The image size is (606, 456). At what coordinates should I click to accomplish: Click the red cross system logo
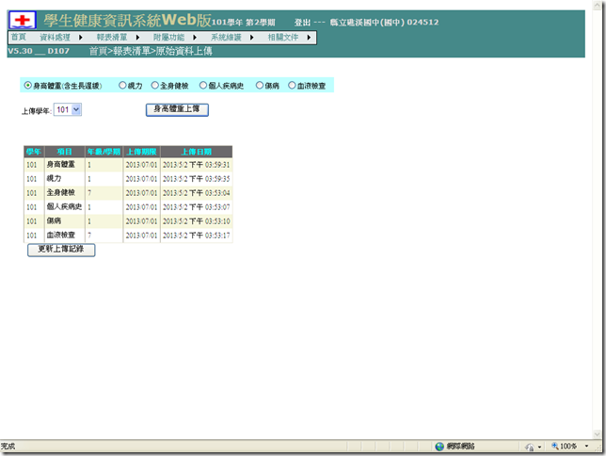point(23,20)
